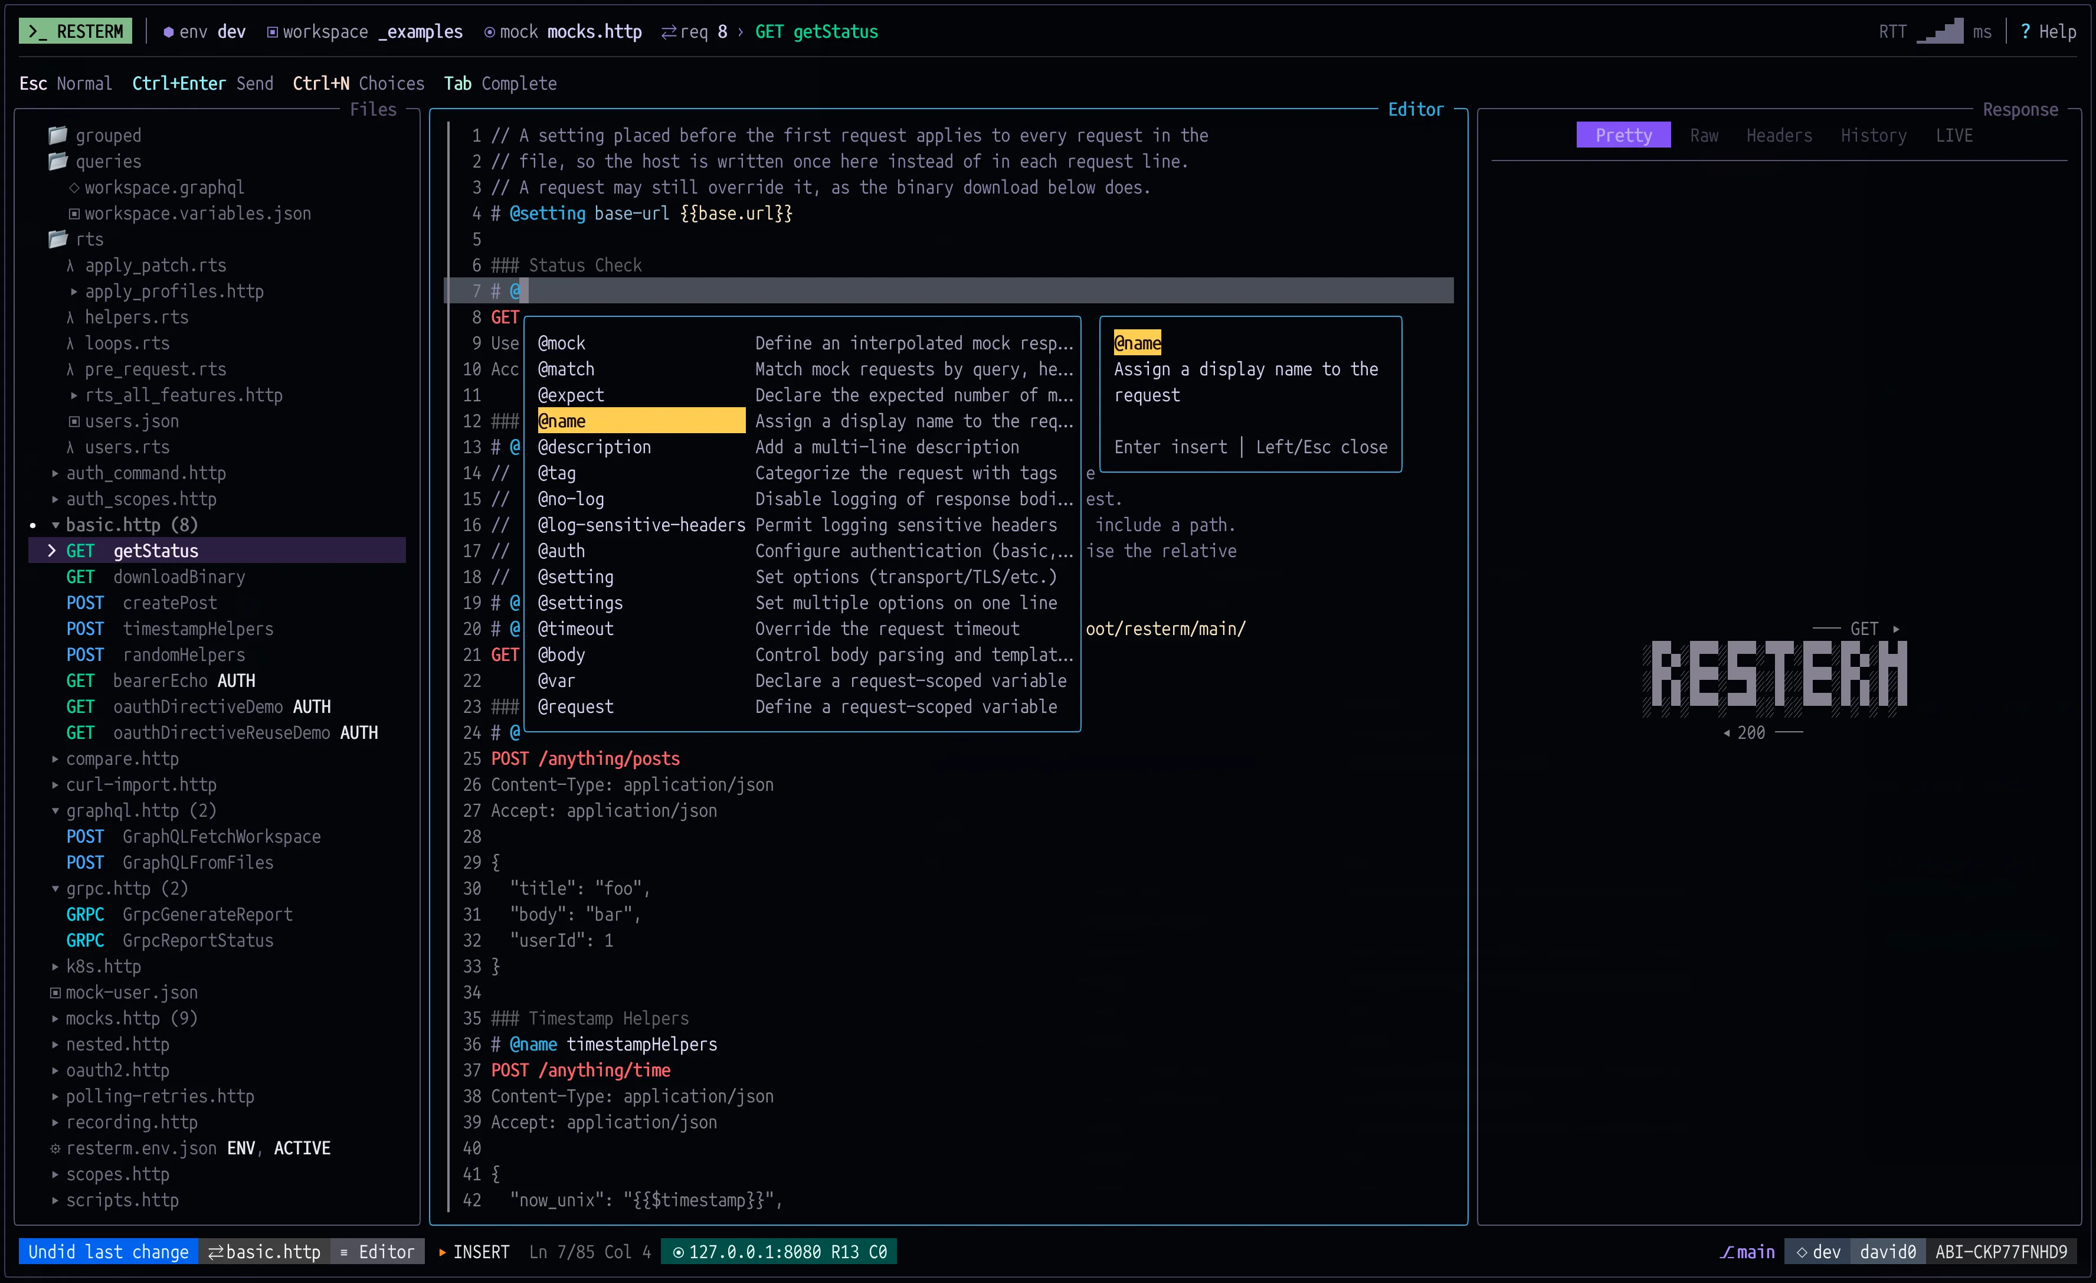Select @mock in the completion list
Image resolution: width=2096 pixels, height=1283 pixels.
[x=801, y=343]
